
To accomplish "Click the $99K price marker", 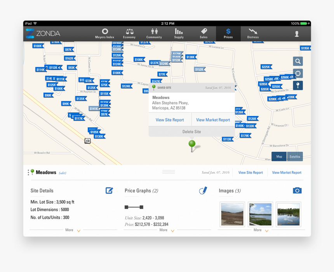I will pyautogui.click(x=66, y=104).
